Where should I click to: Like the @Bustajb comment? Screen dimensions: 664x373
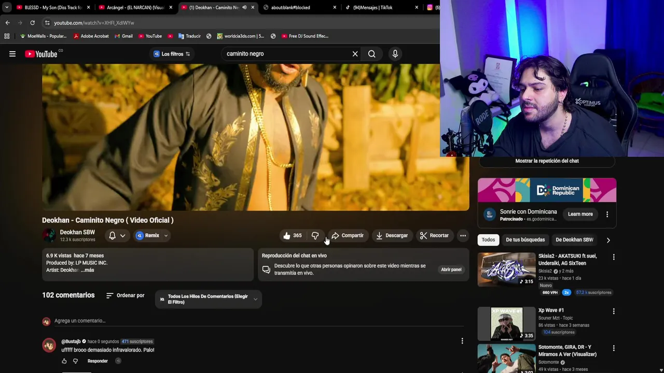click(64, 361)
